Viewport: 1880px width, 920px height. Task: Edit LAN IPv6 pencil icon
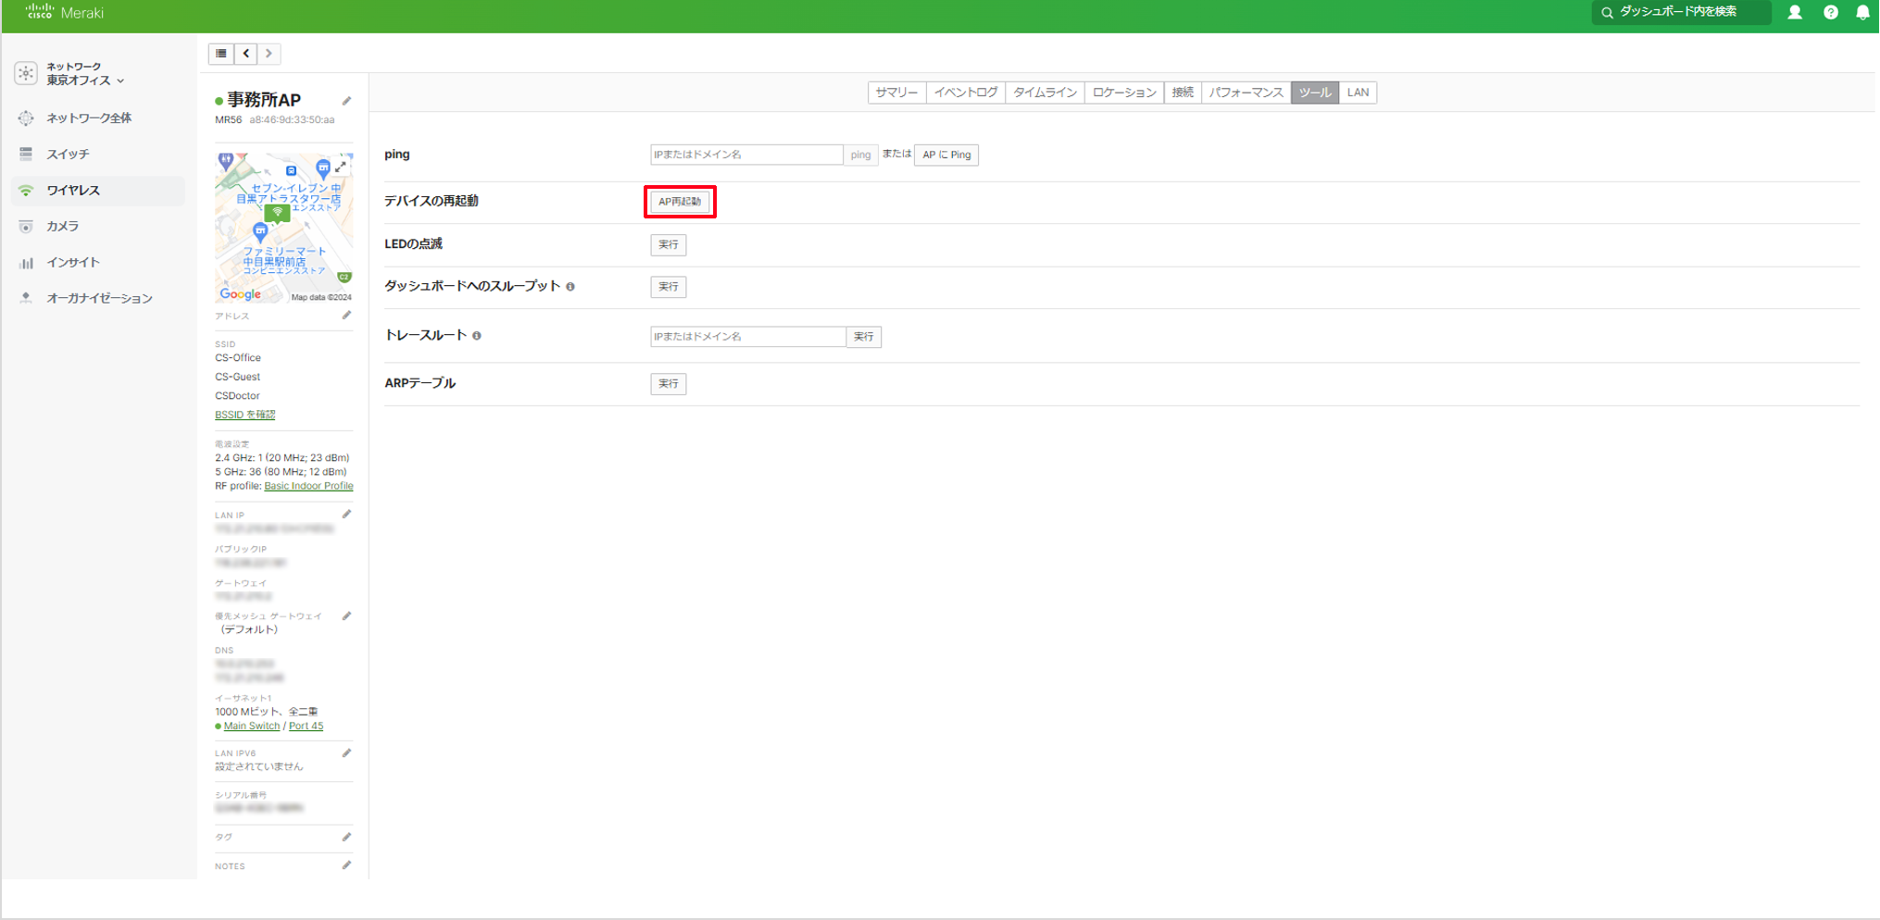point(346,753)
